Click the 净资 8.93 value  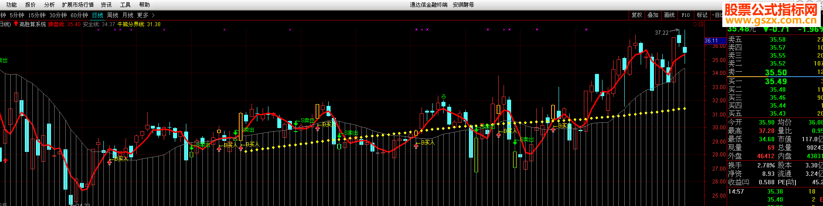click(x=768, y=174)
